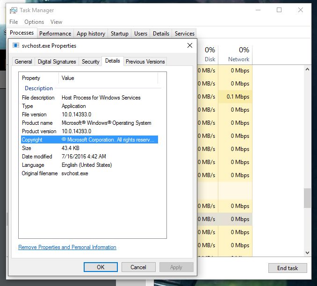The width and height of the screenshot is (317, 286).
Task: Close the svchost.exe Properties dialog
Action: [190, 45]
